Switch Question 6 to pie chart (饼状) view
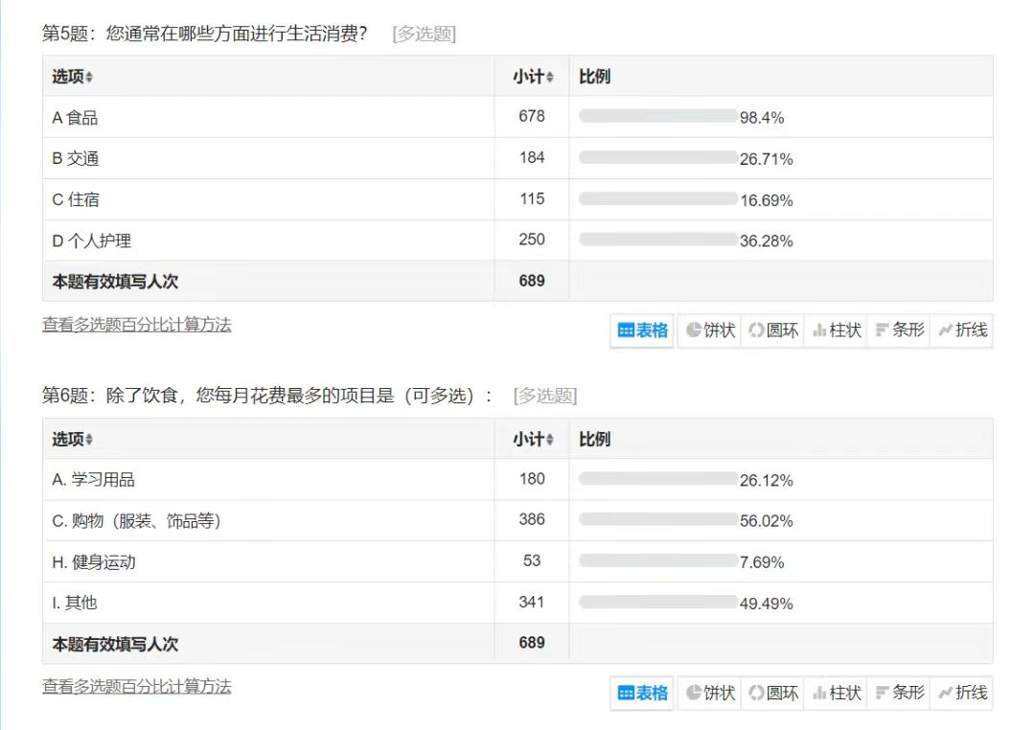The height and width of the screenshot is (730, 1035). (710, 693)
